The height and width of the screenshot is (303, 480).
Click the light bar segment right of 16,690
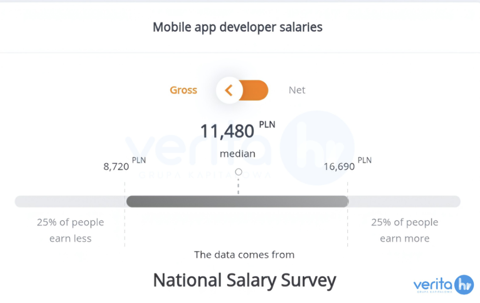click(404, 202)
